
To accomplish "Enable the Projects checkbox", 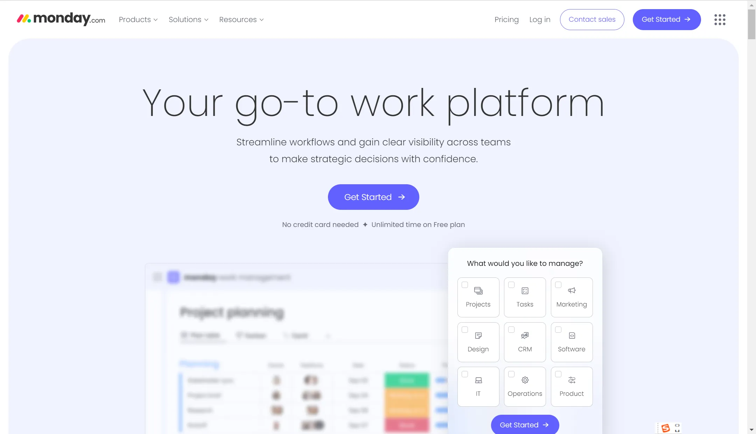I will [464, 284].
